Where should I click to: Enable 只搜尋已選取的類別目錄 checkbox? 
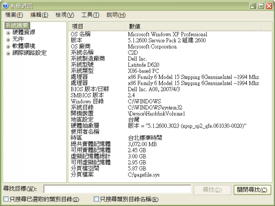point(6,199)
